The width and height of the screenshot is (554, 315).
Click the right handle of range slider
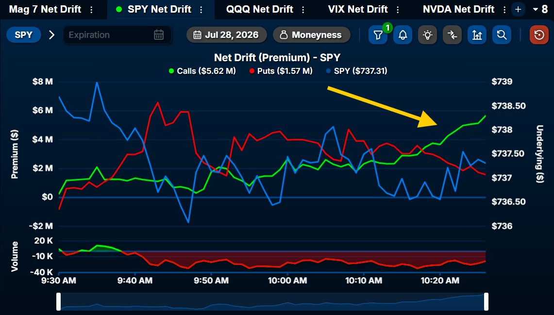(486, 301)
